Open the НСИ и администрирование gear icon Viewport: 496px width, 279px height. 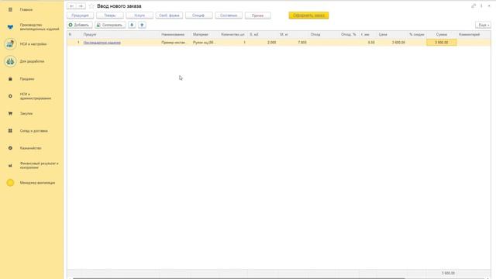pos(10,96)
